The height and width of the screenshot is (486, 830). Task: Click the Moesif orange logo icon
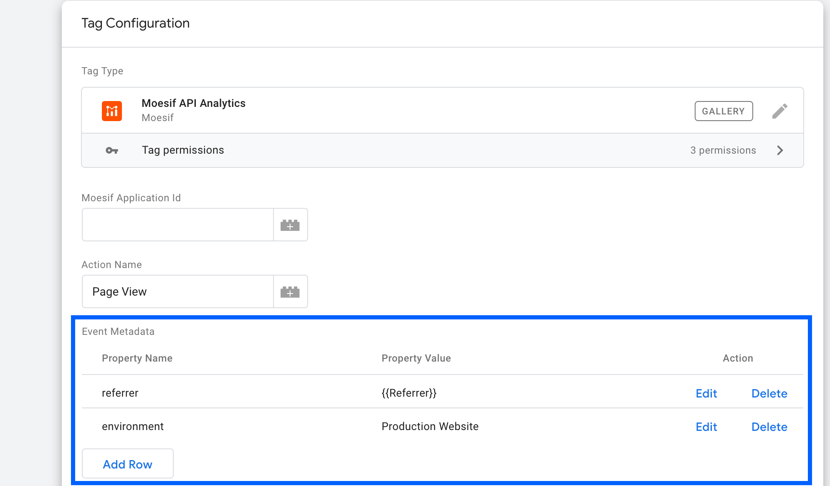[112, 111]
